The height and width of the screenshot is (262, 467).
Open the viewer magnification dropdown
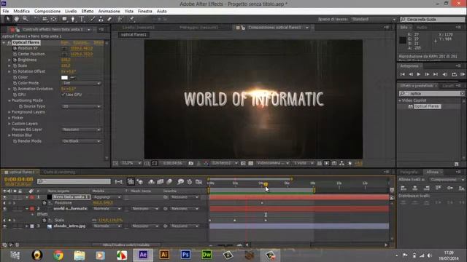pyautogui.click(x=131, y=163)
